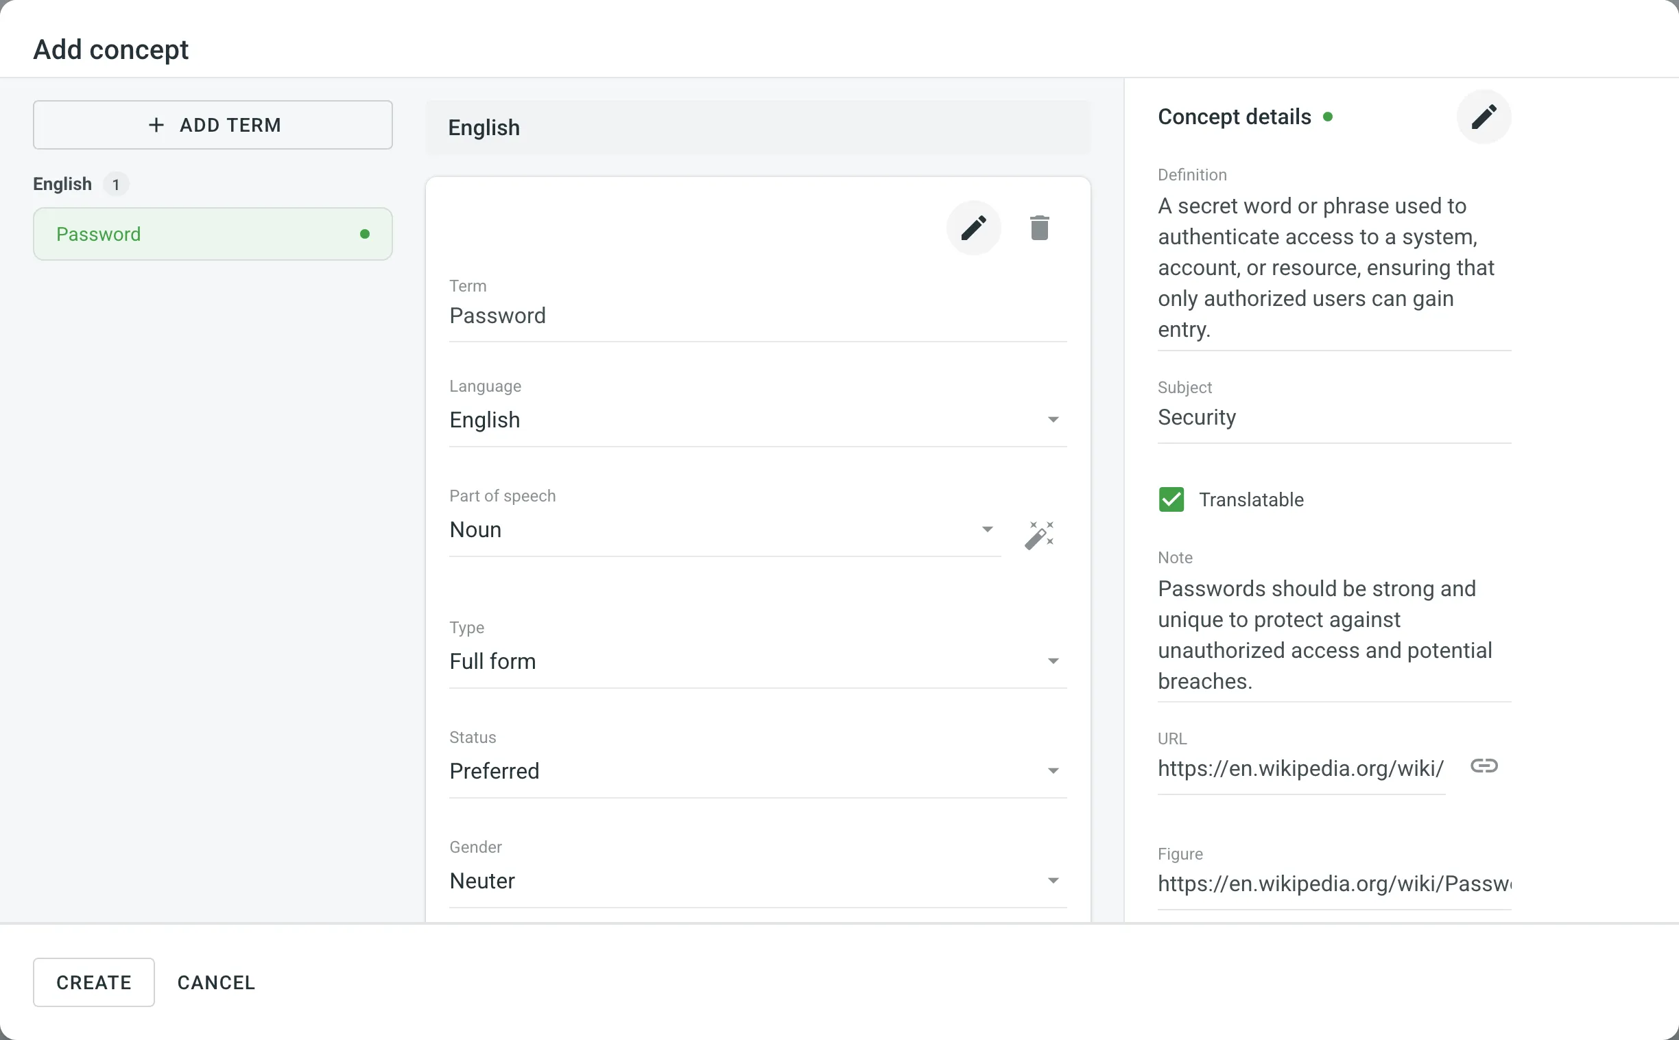Click the CANCEL button

click(216, 982)
